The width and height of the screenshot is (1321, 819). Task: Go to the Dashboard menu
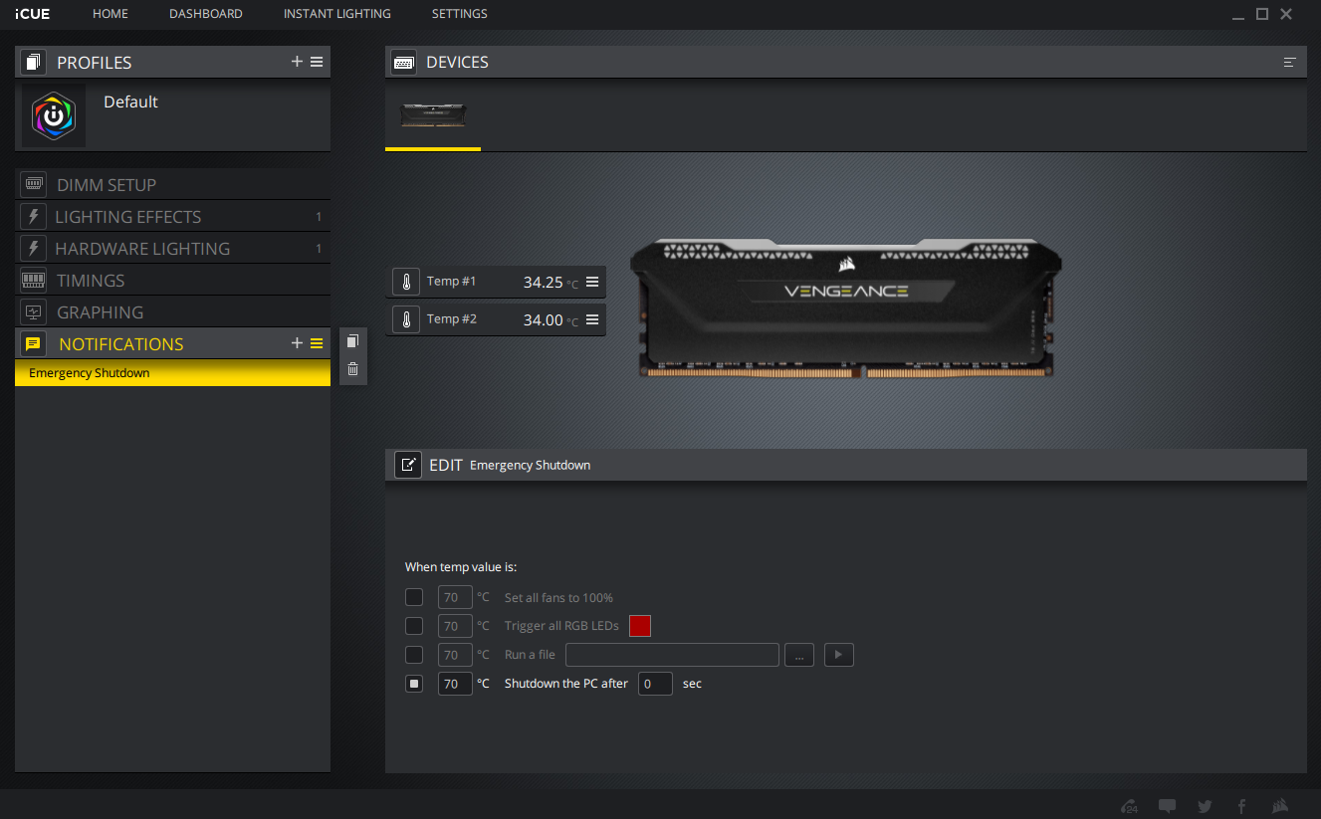point(205,14)
